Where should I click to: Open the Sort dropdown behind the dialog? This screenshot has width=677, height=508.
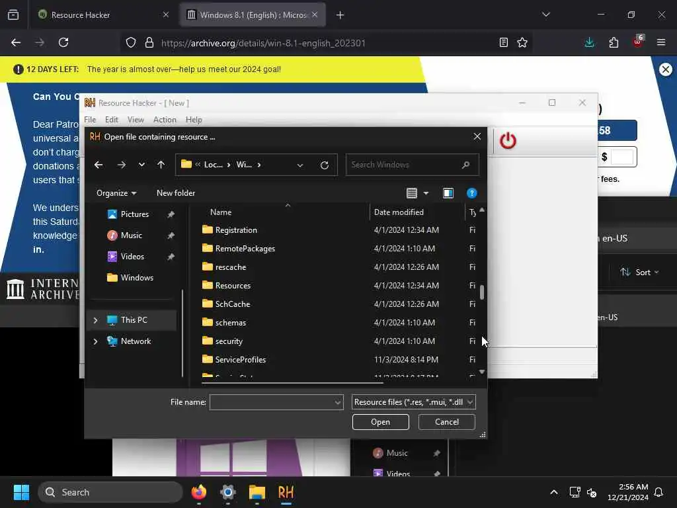(639, 272)
